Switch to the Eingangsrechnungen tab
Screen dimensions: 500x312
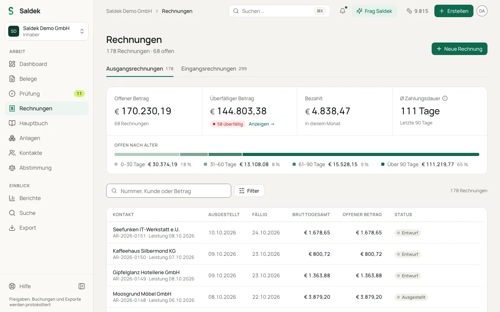pyautogui.click(x=214, y=69)
